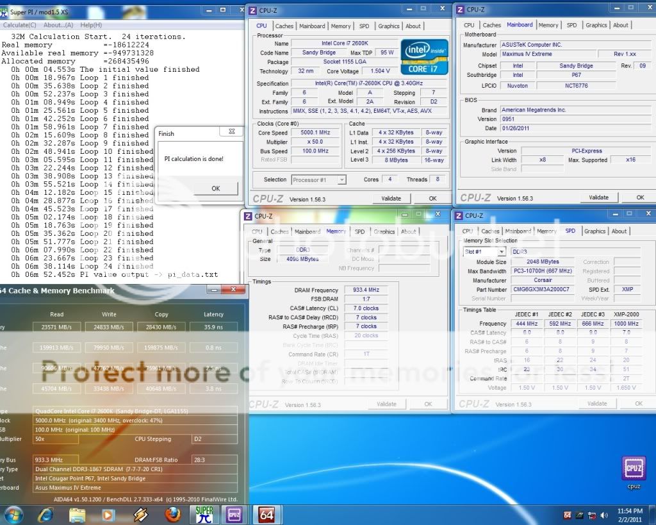Select Mainboard tab in the CPU-Z Memory window
This screenshot has height=525, width=656.
click(x=307, y=231)
